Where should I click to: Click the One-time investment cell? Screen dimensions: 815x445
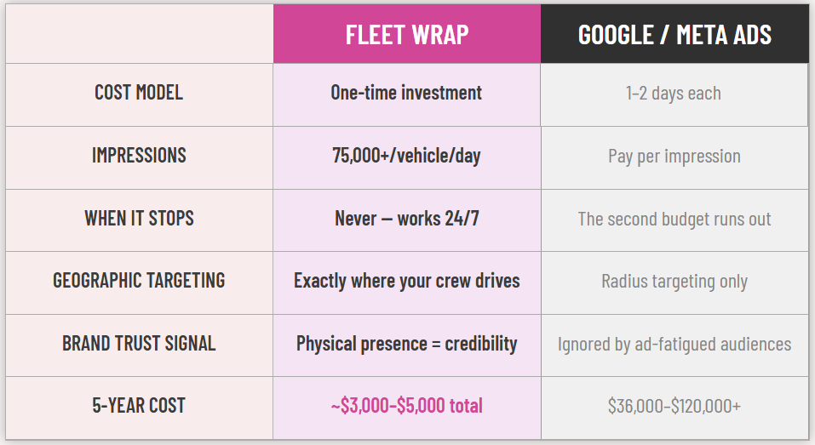pyautogui.click(x=407, y=93)
